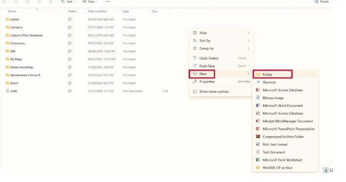This screenshot has width=346, height=182.
Task: Click the Undo Delete arrow icon
Action: point(195,58)
